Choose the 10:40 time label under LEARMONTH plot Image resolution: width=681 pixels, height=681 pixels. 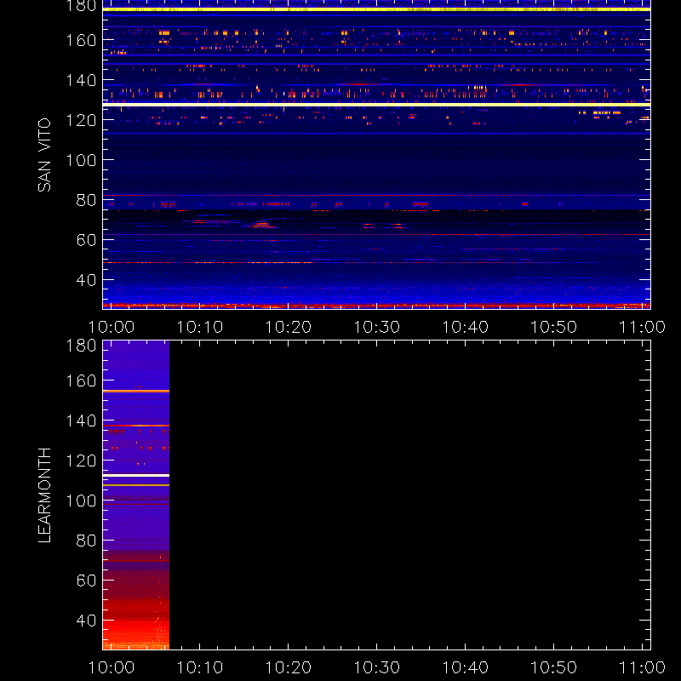(x=465, y=667)
